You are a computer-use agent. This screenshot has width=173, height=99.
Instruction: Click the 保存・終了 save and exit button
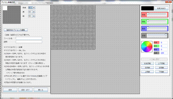25,90
